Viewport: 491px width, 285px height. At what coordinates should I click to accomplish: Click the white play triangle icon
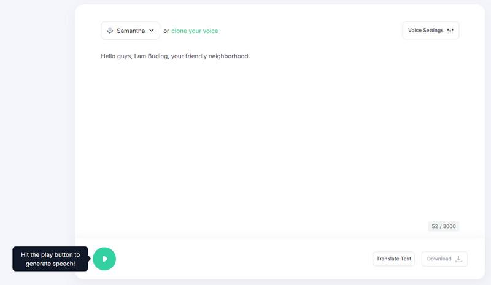click(x=105, y=259)
